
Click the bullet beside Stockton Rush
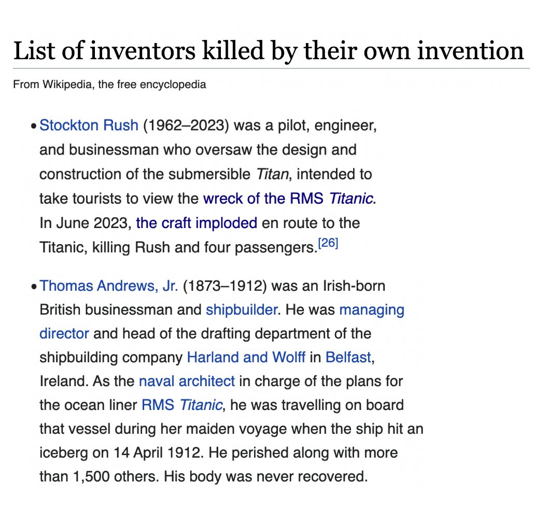pyautogui.click(x=34, y=126)
